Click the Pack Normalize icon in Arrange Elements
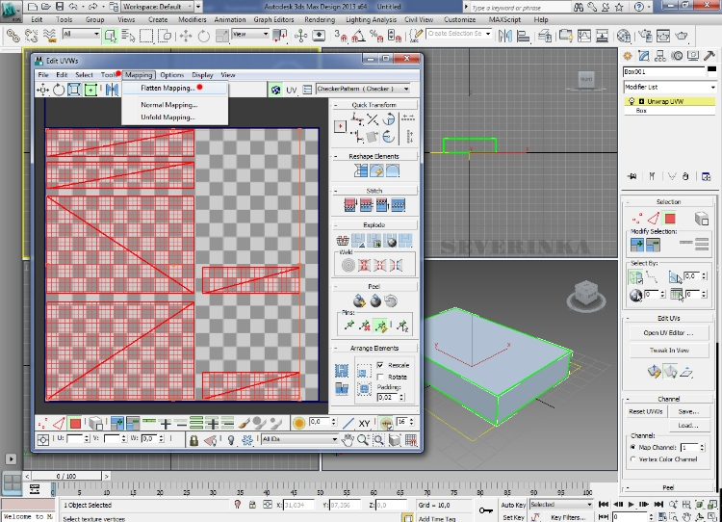722x522 pixels. pyautogui.click(x=342, y=371)
